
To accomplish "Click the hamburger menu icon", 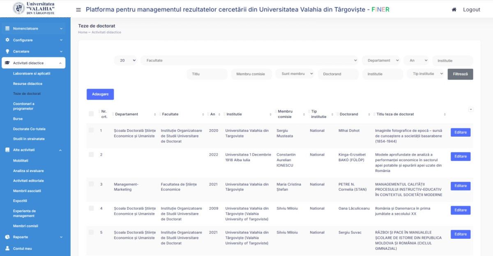I will pos(78,9).
